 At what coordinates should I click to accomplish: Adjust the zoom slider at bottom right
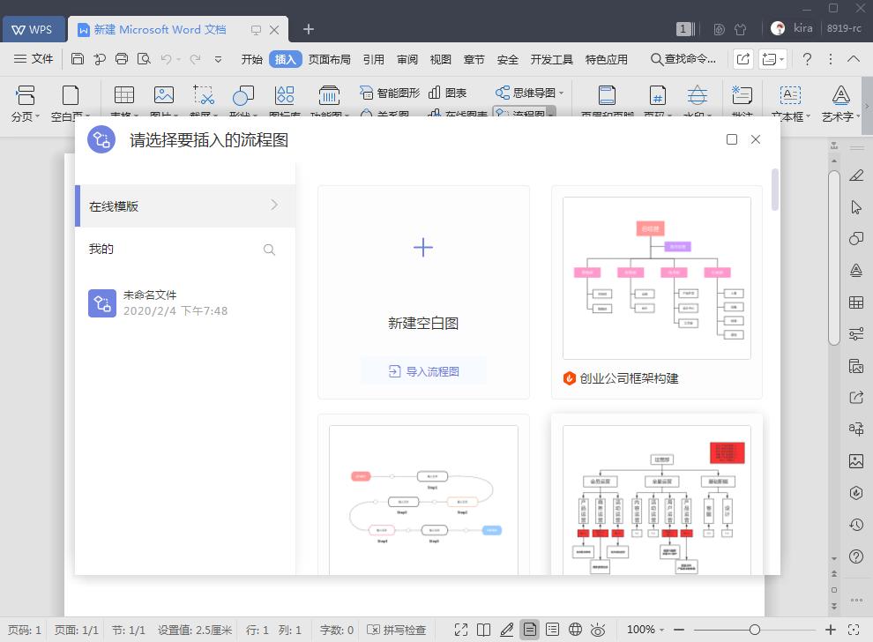[x=754, y=630]
